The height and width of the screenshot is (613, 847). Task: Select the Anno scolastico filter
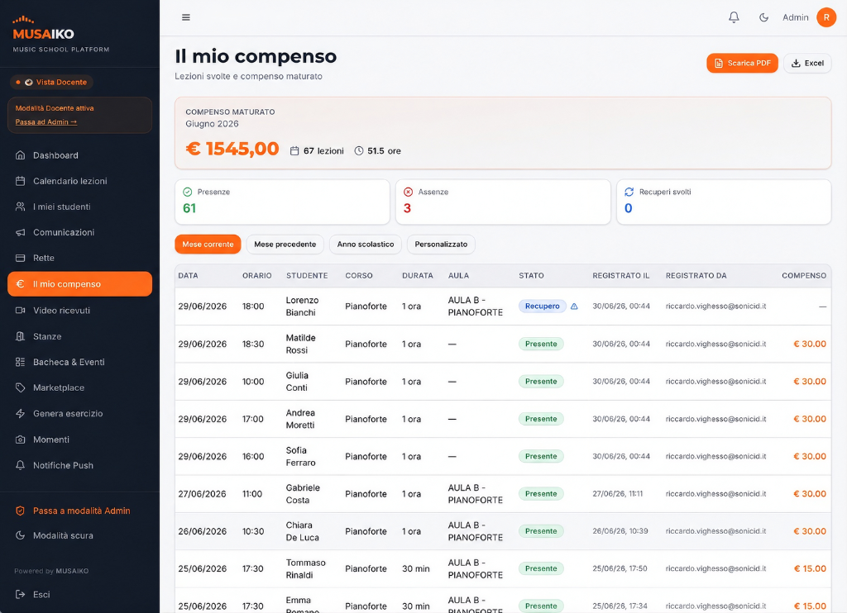(365, 245)
